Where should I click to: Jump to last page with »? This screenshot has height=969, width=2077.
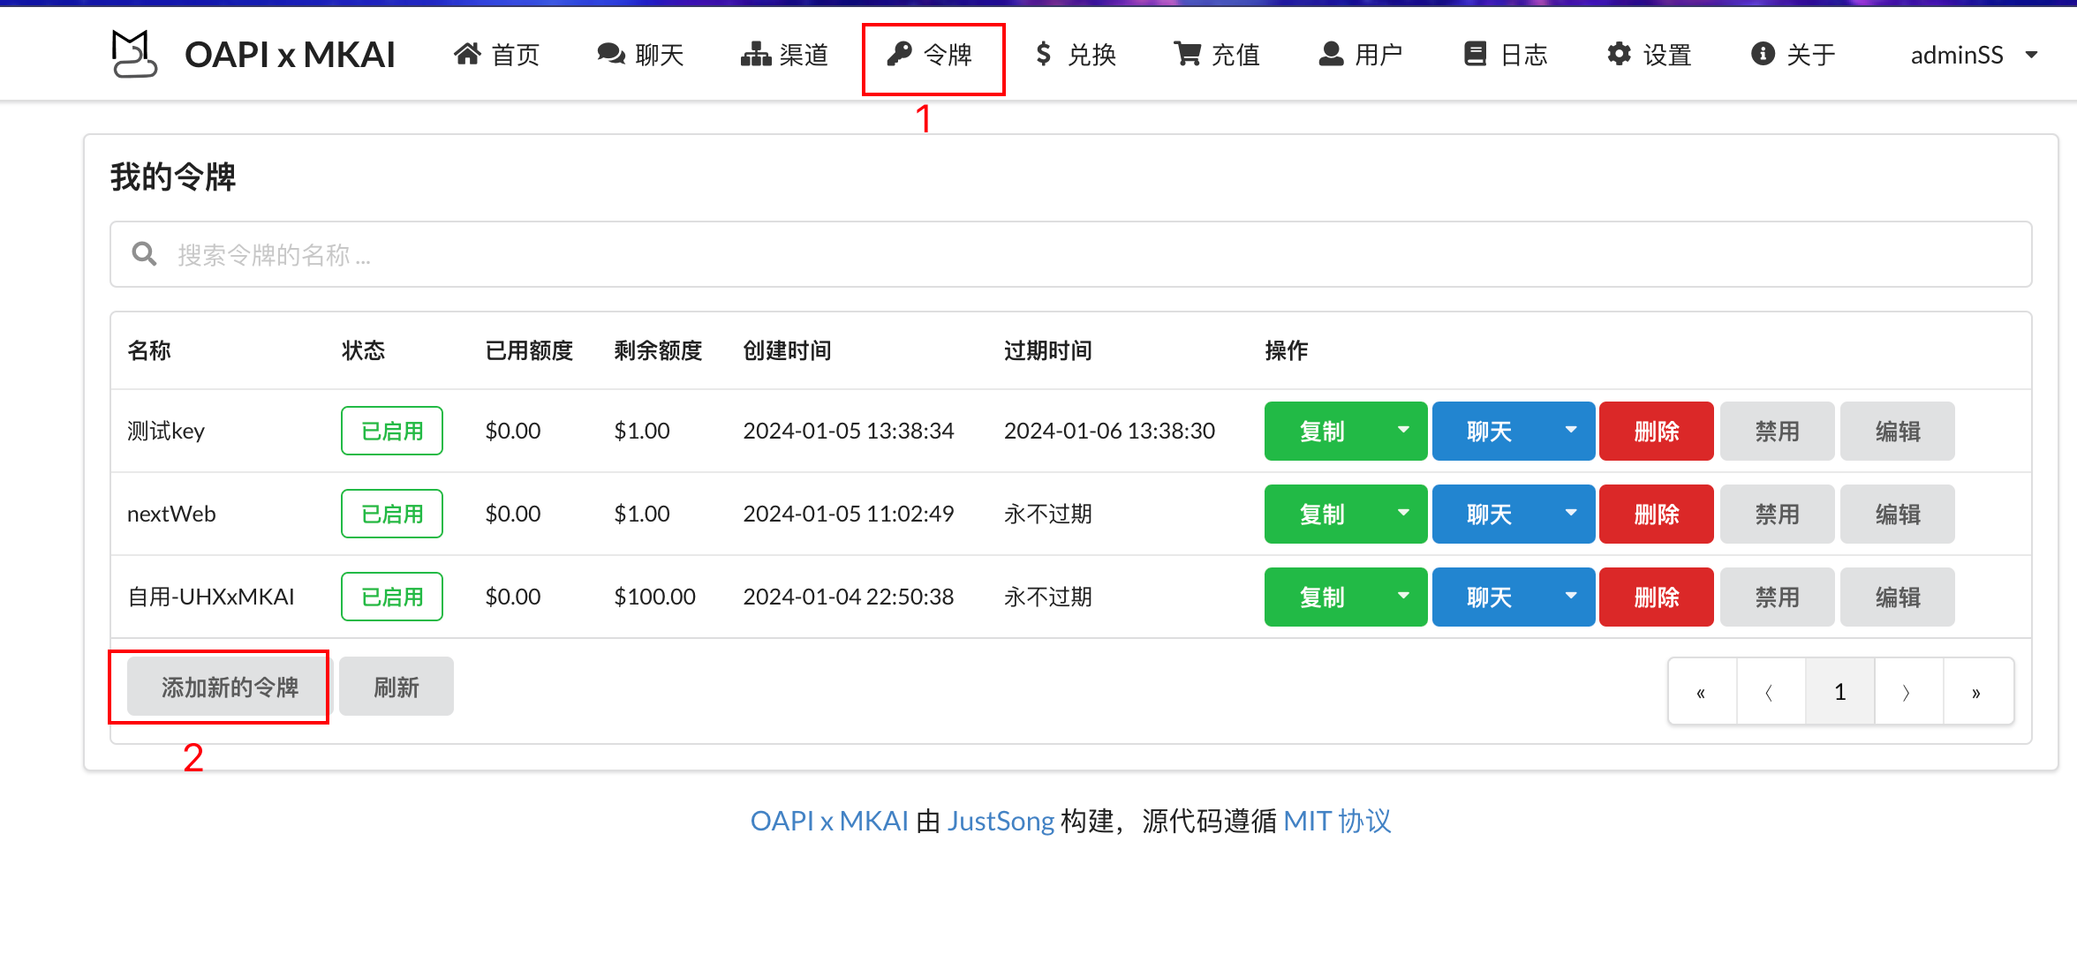pyautogui.click(x=1977, y=692)
